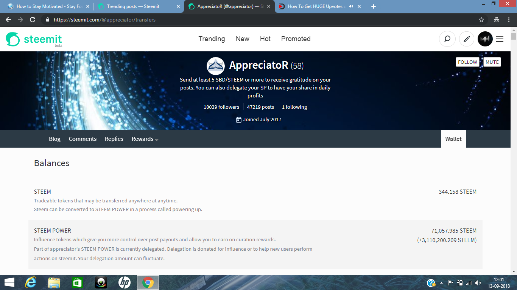Click the page scrollbar thumb
Screen dimensions: 517x290
pyautogui.click(x=514, y=37)
